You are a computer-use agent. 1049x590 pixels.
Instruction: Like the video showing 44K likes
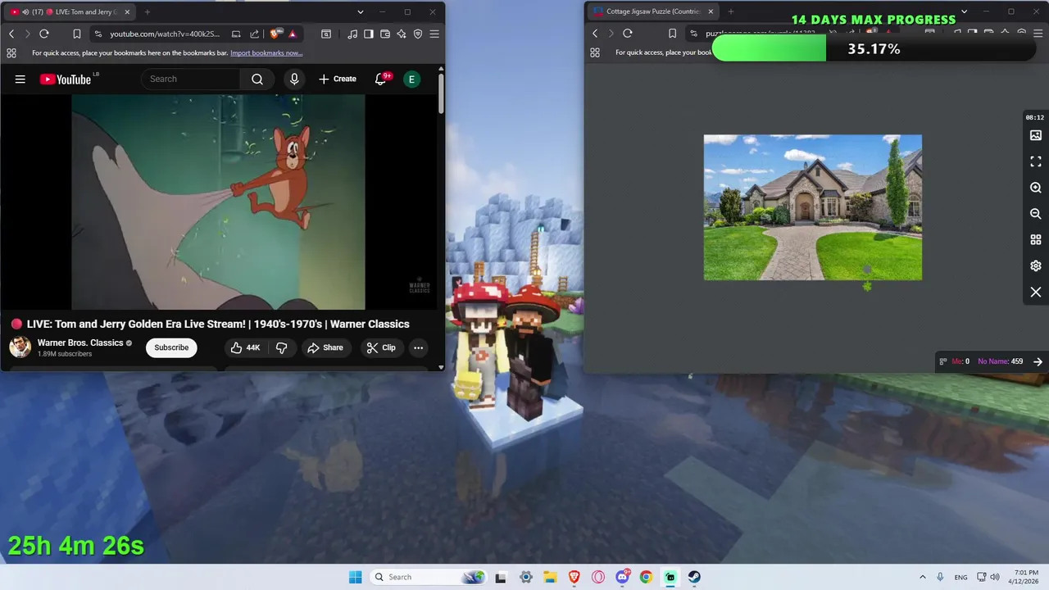(x=245, y=347)
